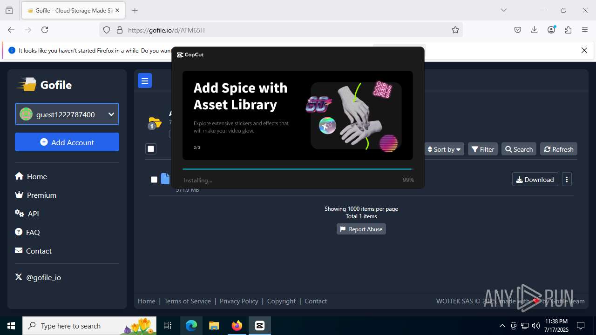Show hidden system tray icons
This screenshot has width=596, height=335.
[502, 326]
